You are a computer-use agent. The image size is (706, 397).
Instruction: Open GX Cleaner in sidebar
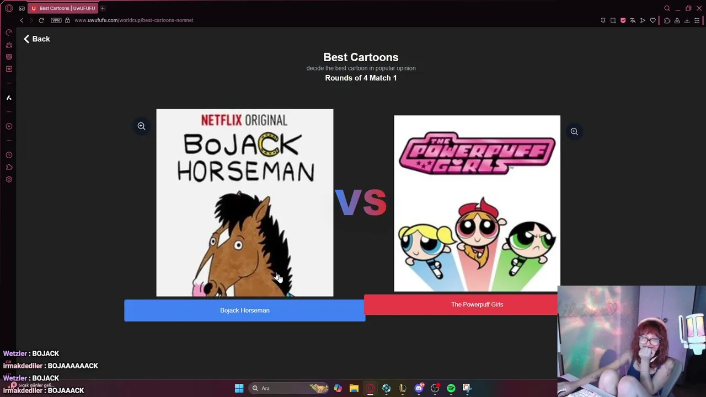click(x=9, y=45)
